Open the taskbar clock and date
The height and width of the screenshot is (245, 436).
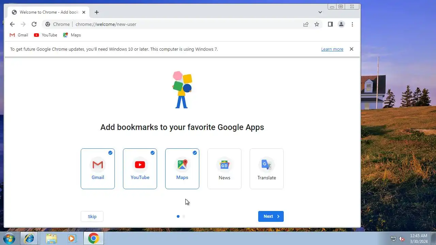[x=418, y=238]
